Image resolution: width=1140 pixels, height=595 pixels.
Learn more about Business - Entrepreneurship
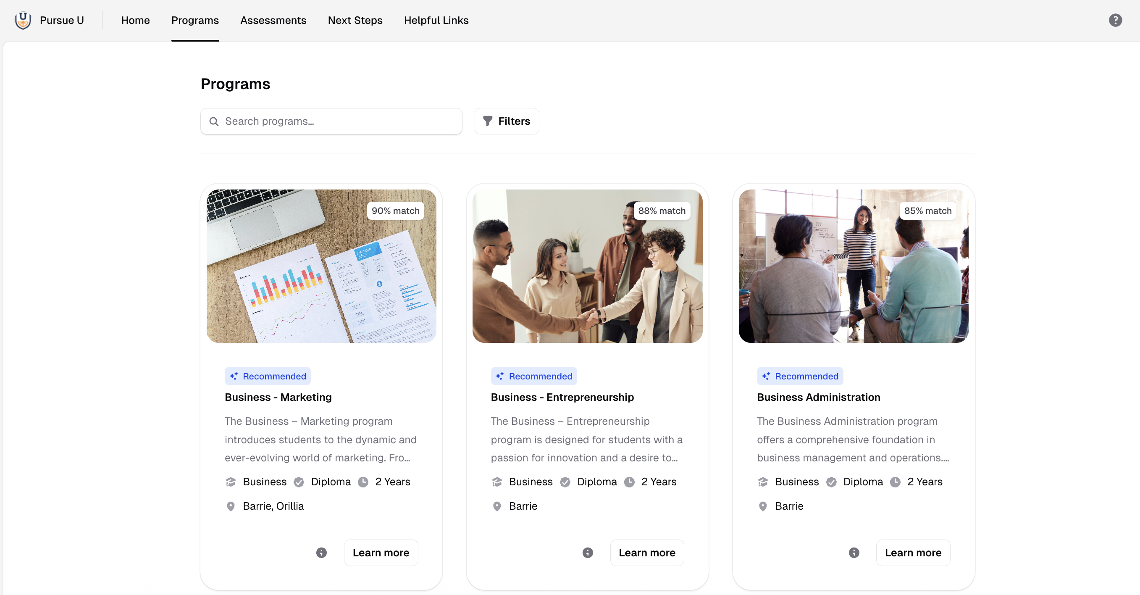coord(646,553)
